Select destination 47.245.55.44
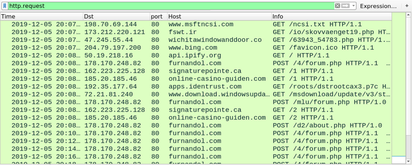 [108, 40]
